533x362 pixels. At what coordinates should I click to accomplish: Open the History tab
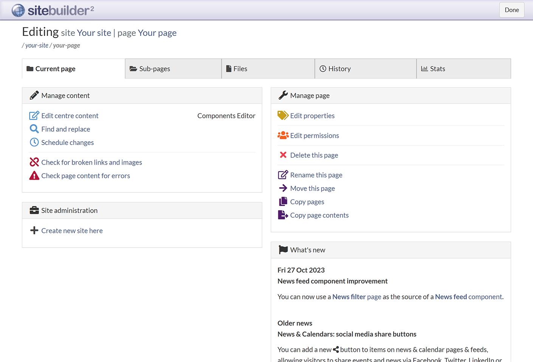[340, 69]
